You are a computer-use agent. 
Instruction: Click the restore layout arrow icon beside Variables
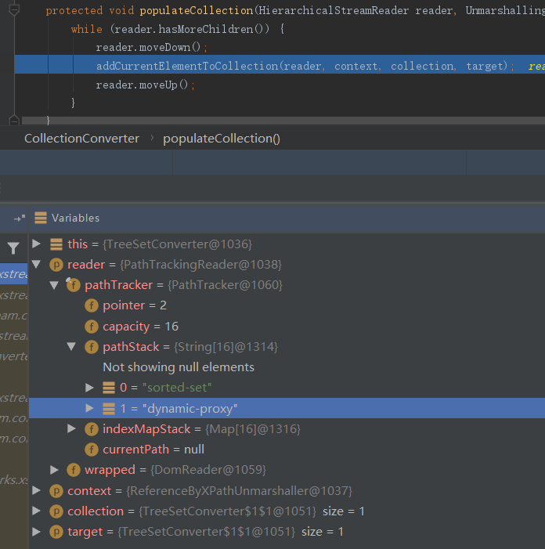pyautogui.click(x=19, y=218)
